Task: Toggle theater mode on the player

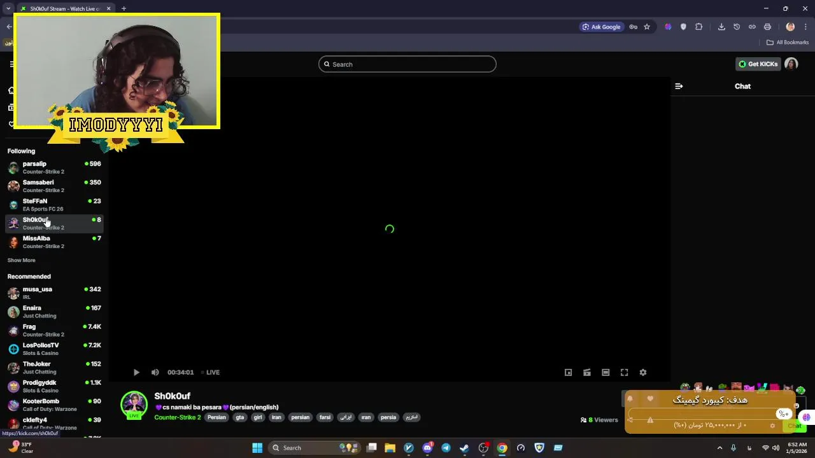Action: (x=606, y=372)
